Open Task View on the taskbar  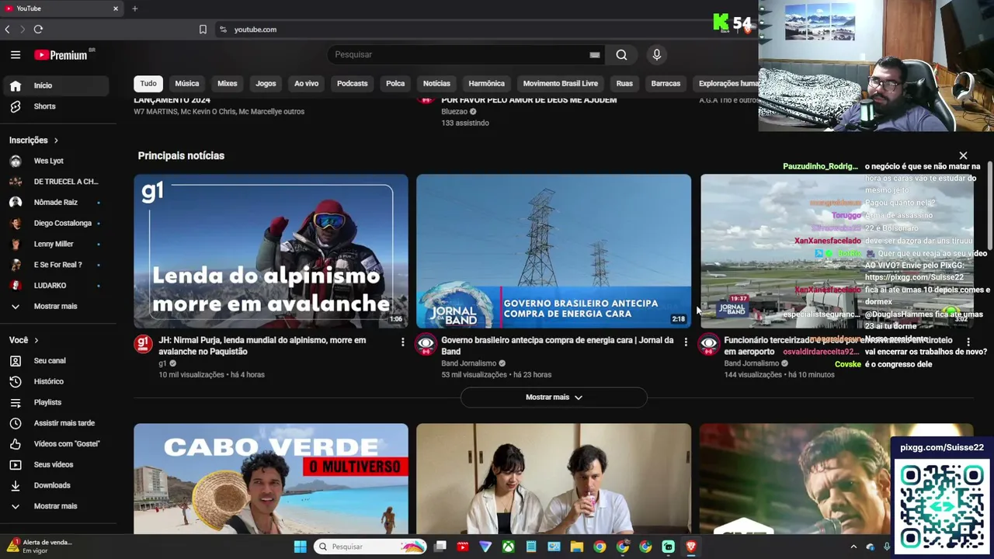click(440, 547)
